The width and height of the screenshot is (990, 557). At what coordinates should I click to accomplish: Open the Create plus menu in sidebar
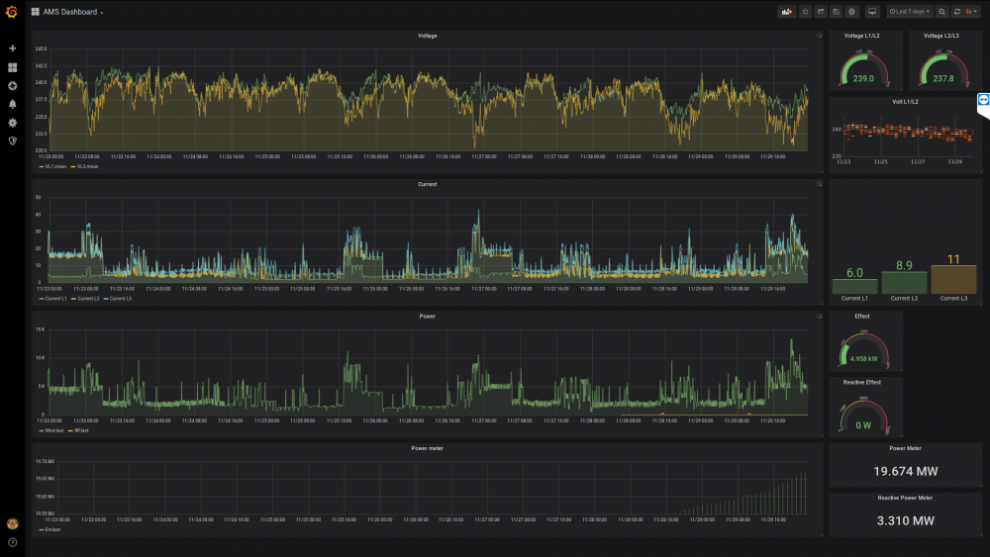pos(13,48)
